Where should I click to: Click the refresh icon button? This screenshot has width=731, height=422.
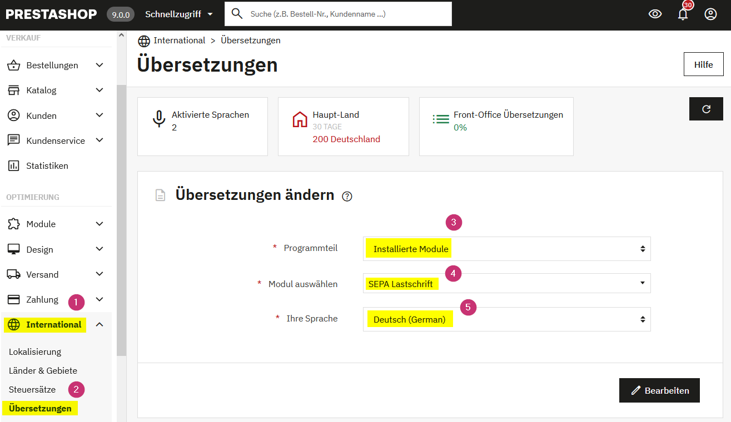coord(706,109)
